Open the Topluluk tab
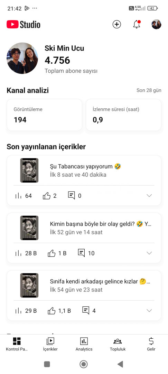 click(118, 345)
